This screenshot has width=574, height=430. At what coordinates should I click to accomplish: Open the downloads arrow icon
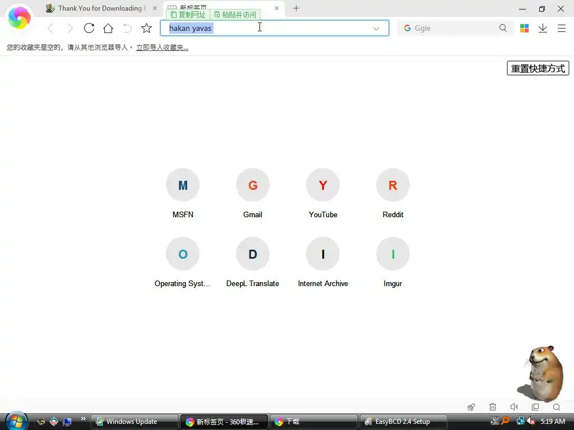click(543, 28)
